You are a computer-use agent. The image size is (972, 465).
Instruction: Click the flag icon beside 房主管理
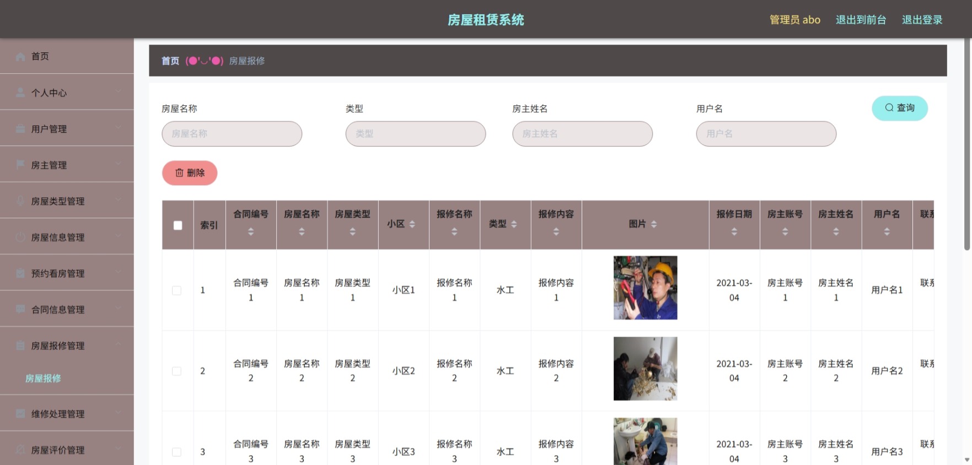(20, 165)
